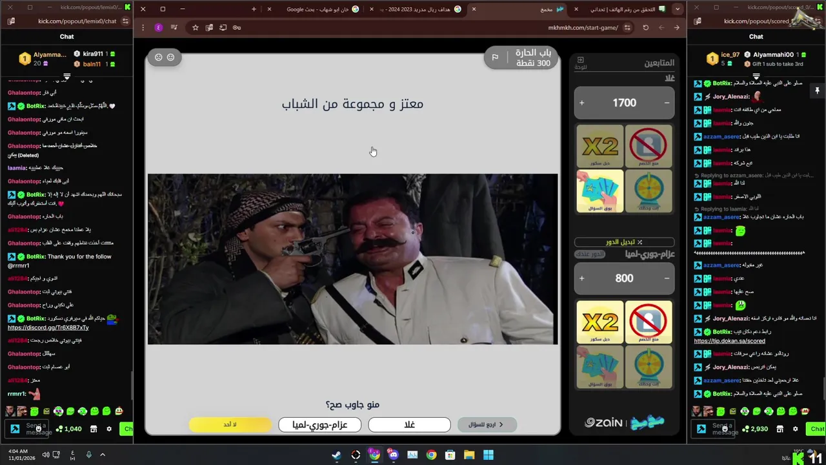This screenshot has width=826, height=465.
Task: Open File Explorer from the taskbar
Action: [x=469, y=455]
